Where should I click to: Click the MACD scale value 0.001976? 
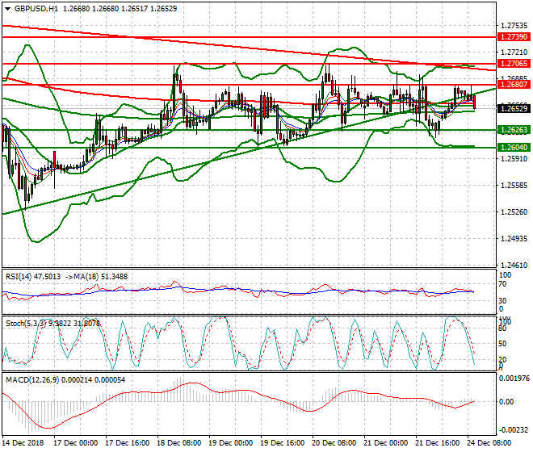click(x=514, y=379)
